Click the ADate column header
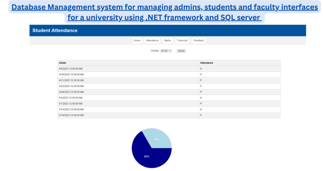 pyautogui.click(x=62, y=63)
